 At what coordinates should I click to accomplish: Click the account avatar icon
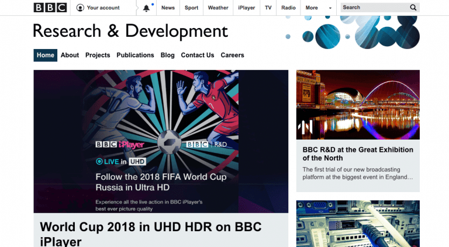coord(80,8)
